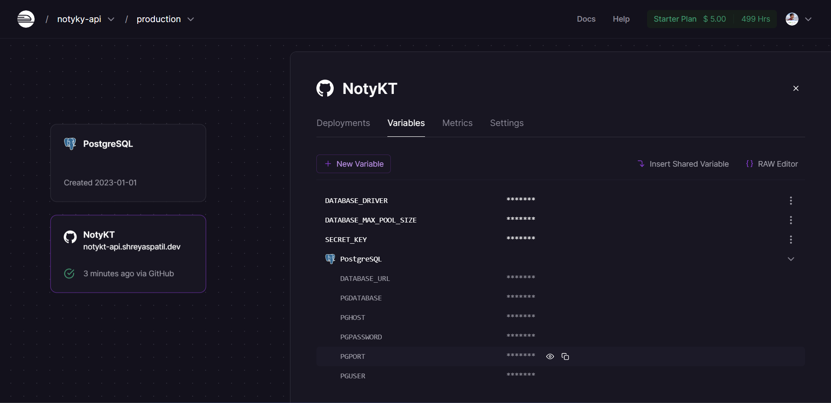The width and height of the screenshot is (831, 403).
Task: Click the DATABASE_MAX_POOL_SIZE variable name
Action: coord(371,220)
